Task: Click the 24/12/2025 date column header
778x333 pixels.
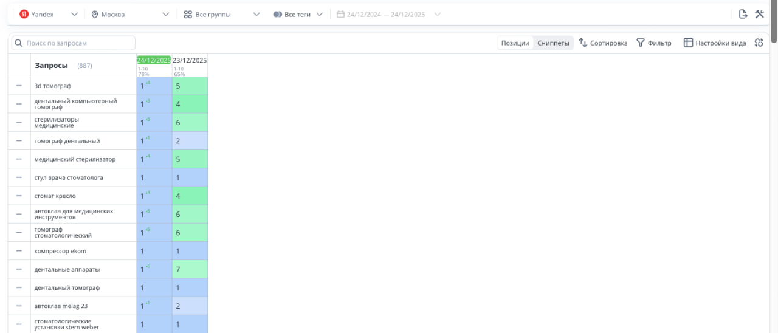Action: tap(154, 60)
